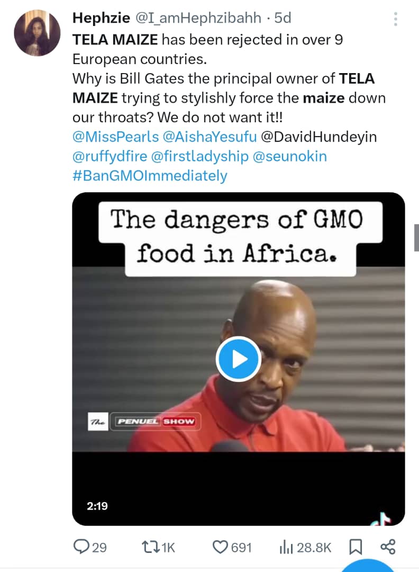The image size is (419, 572).
Task: Click Hephzie's profile avatar picture
Action: [x=37, y=33]
